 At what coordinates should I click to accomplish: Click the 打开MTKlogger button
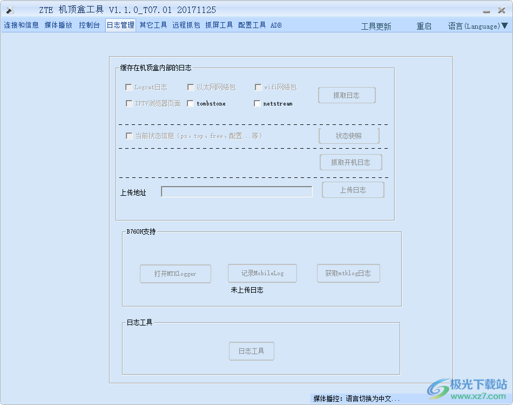pos(175,274)
